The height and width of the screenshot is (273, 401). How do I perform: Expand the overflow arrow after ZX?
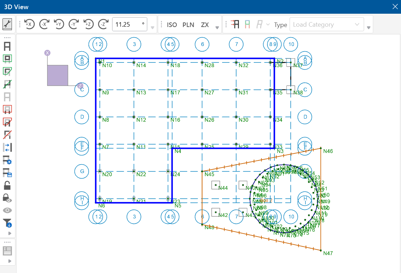click(217, 28)
